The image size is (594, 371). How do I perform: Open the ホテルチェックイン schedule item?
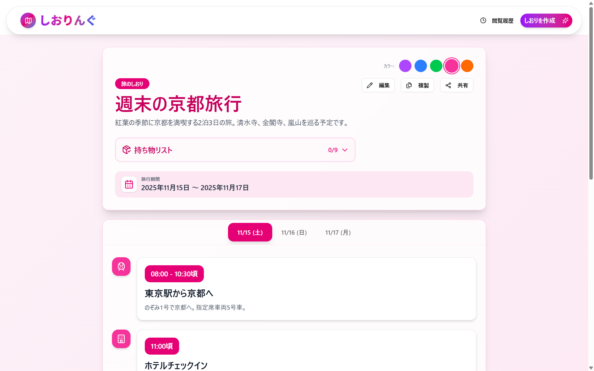pos(306,350)
